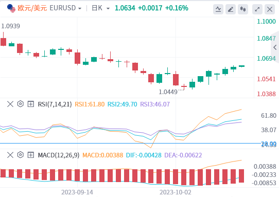
Task: Click the -0.00233 MACD axis label
Action: coord(264,175)
